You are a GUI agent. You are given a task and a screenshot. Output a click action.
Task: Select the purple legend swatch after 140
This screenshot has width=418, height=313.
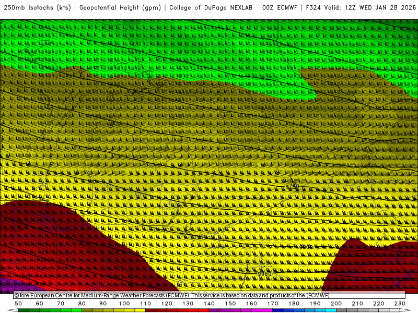(214, 310)
